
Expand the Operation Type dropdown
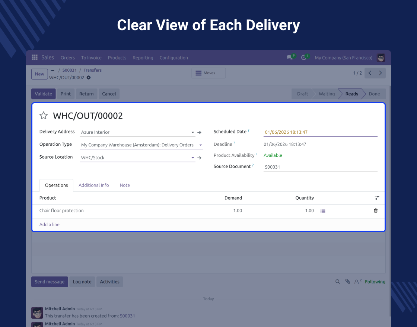point(201,145)
